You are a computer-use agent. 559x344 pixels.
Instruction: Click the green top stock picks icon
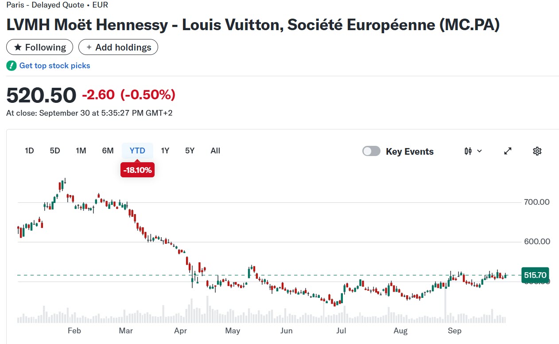12,66
